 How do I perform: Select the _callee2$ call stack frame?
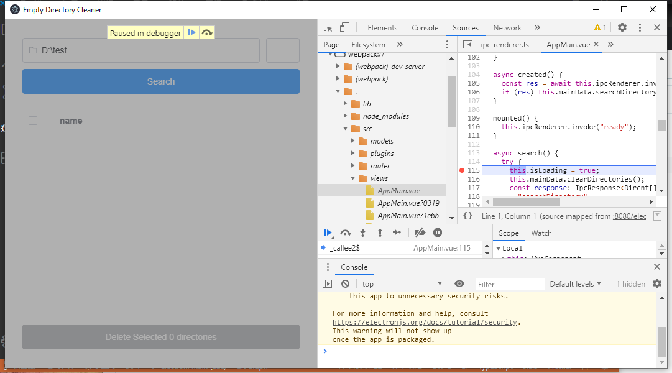(400, 248)
